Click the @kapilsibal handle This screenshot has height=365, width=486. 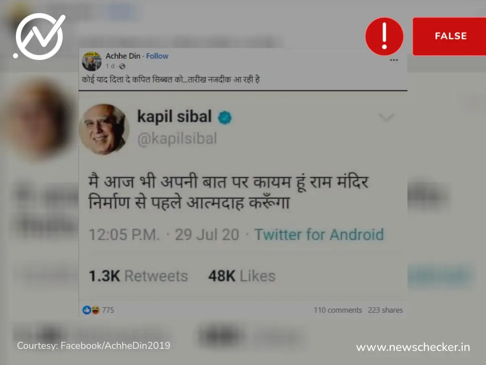click(177, 139)
